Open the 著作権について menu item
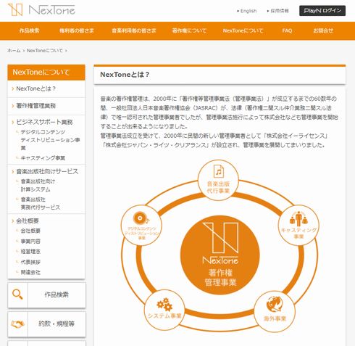 (x=189, y=30)
